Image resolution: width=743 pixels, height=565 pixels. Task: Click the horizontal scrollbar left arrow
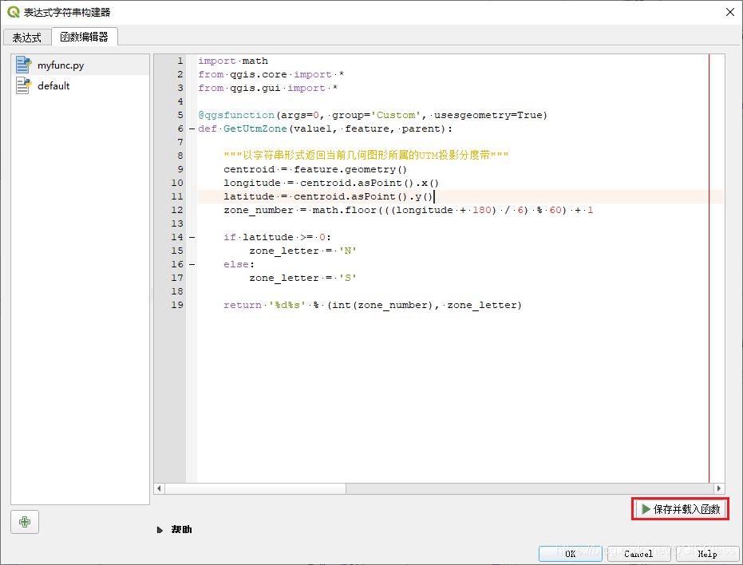(x=160, y=488)
